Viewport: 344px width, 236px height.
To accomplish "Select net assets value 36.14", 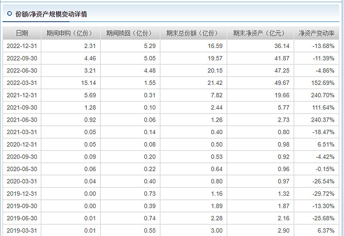I will point(282,46).
